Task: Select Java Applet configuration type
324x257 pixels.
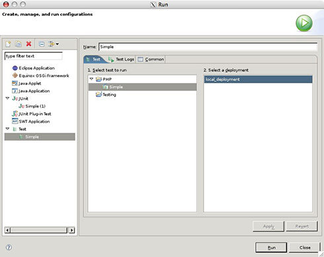Action: (x=30, y=83)
